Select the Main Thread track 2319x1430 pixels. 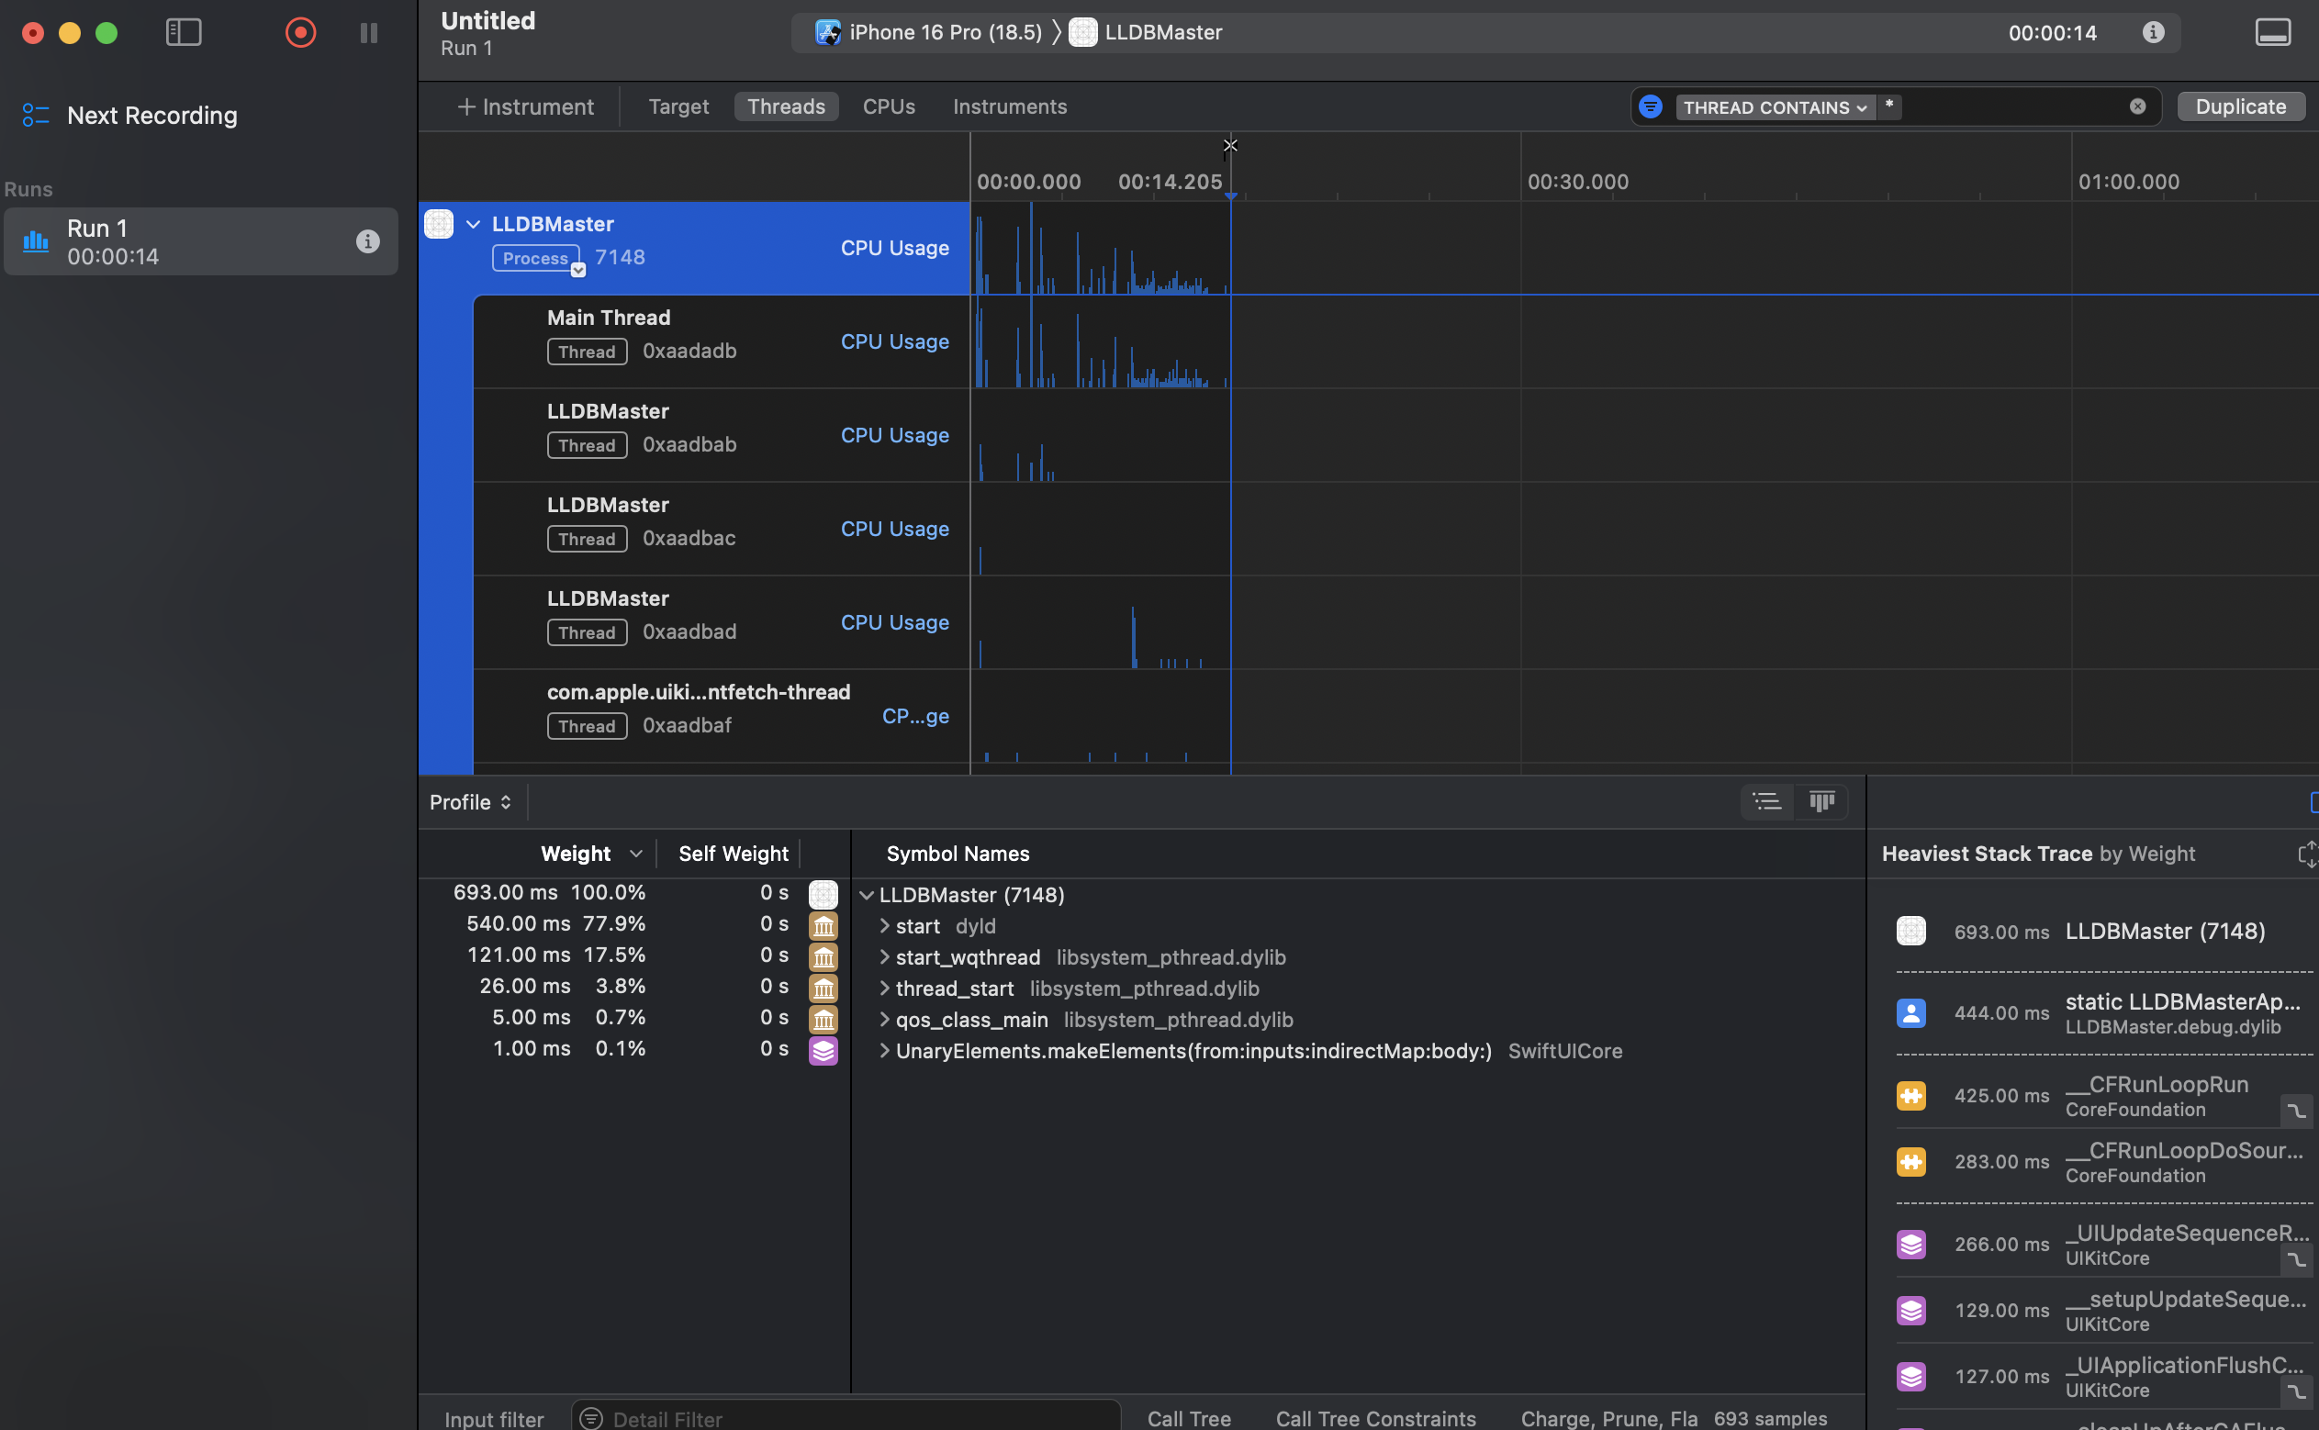click(x=721, y=341)
